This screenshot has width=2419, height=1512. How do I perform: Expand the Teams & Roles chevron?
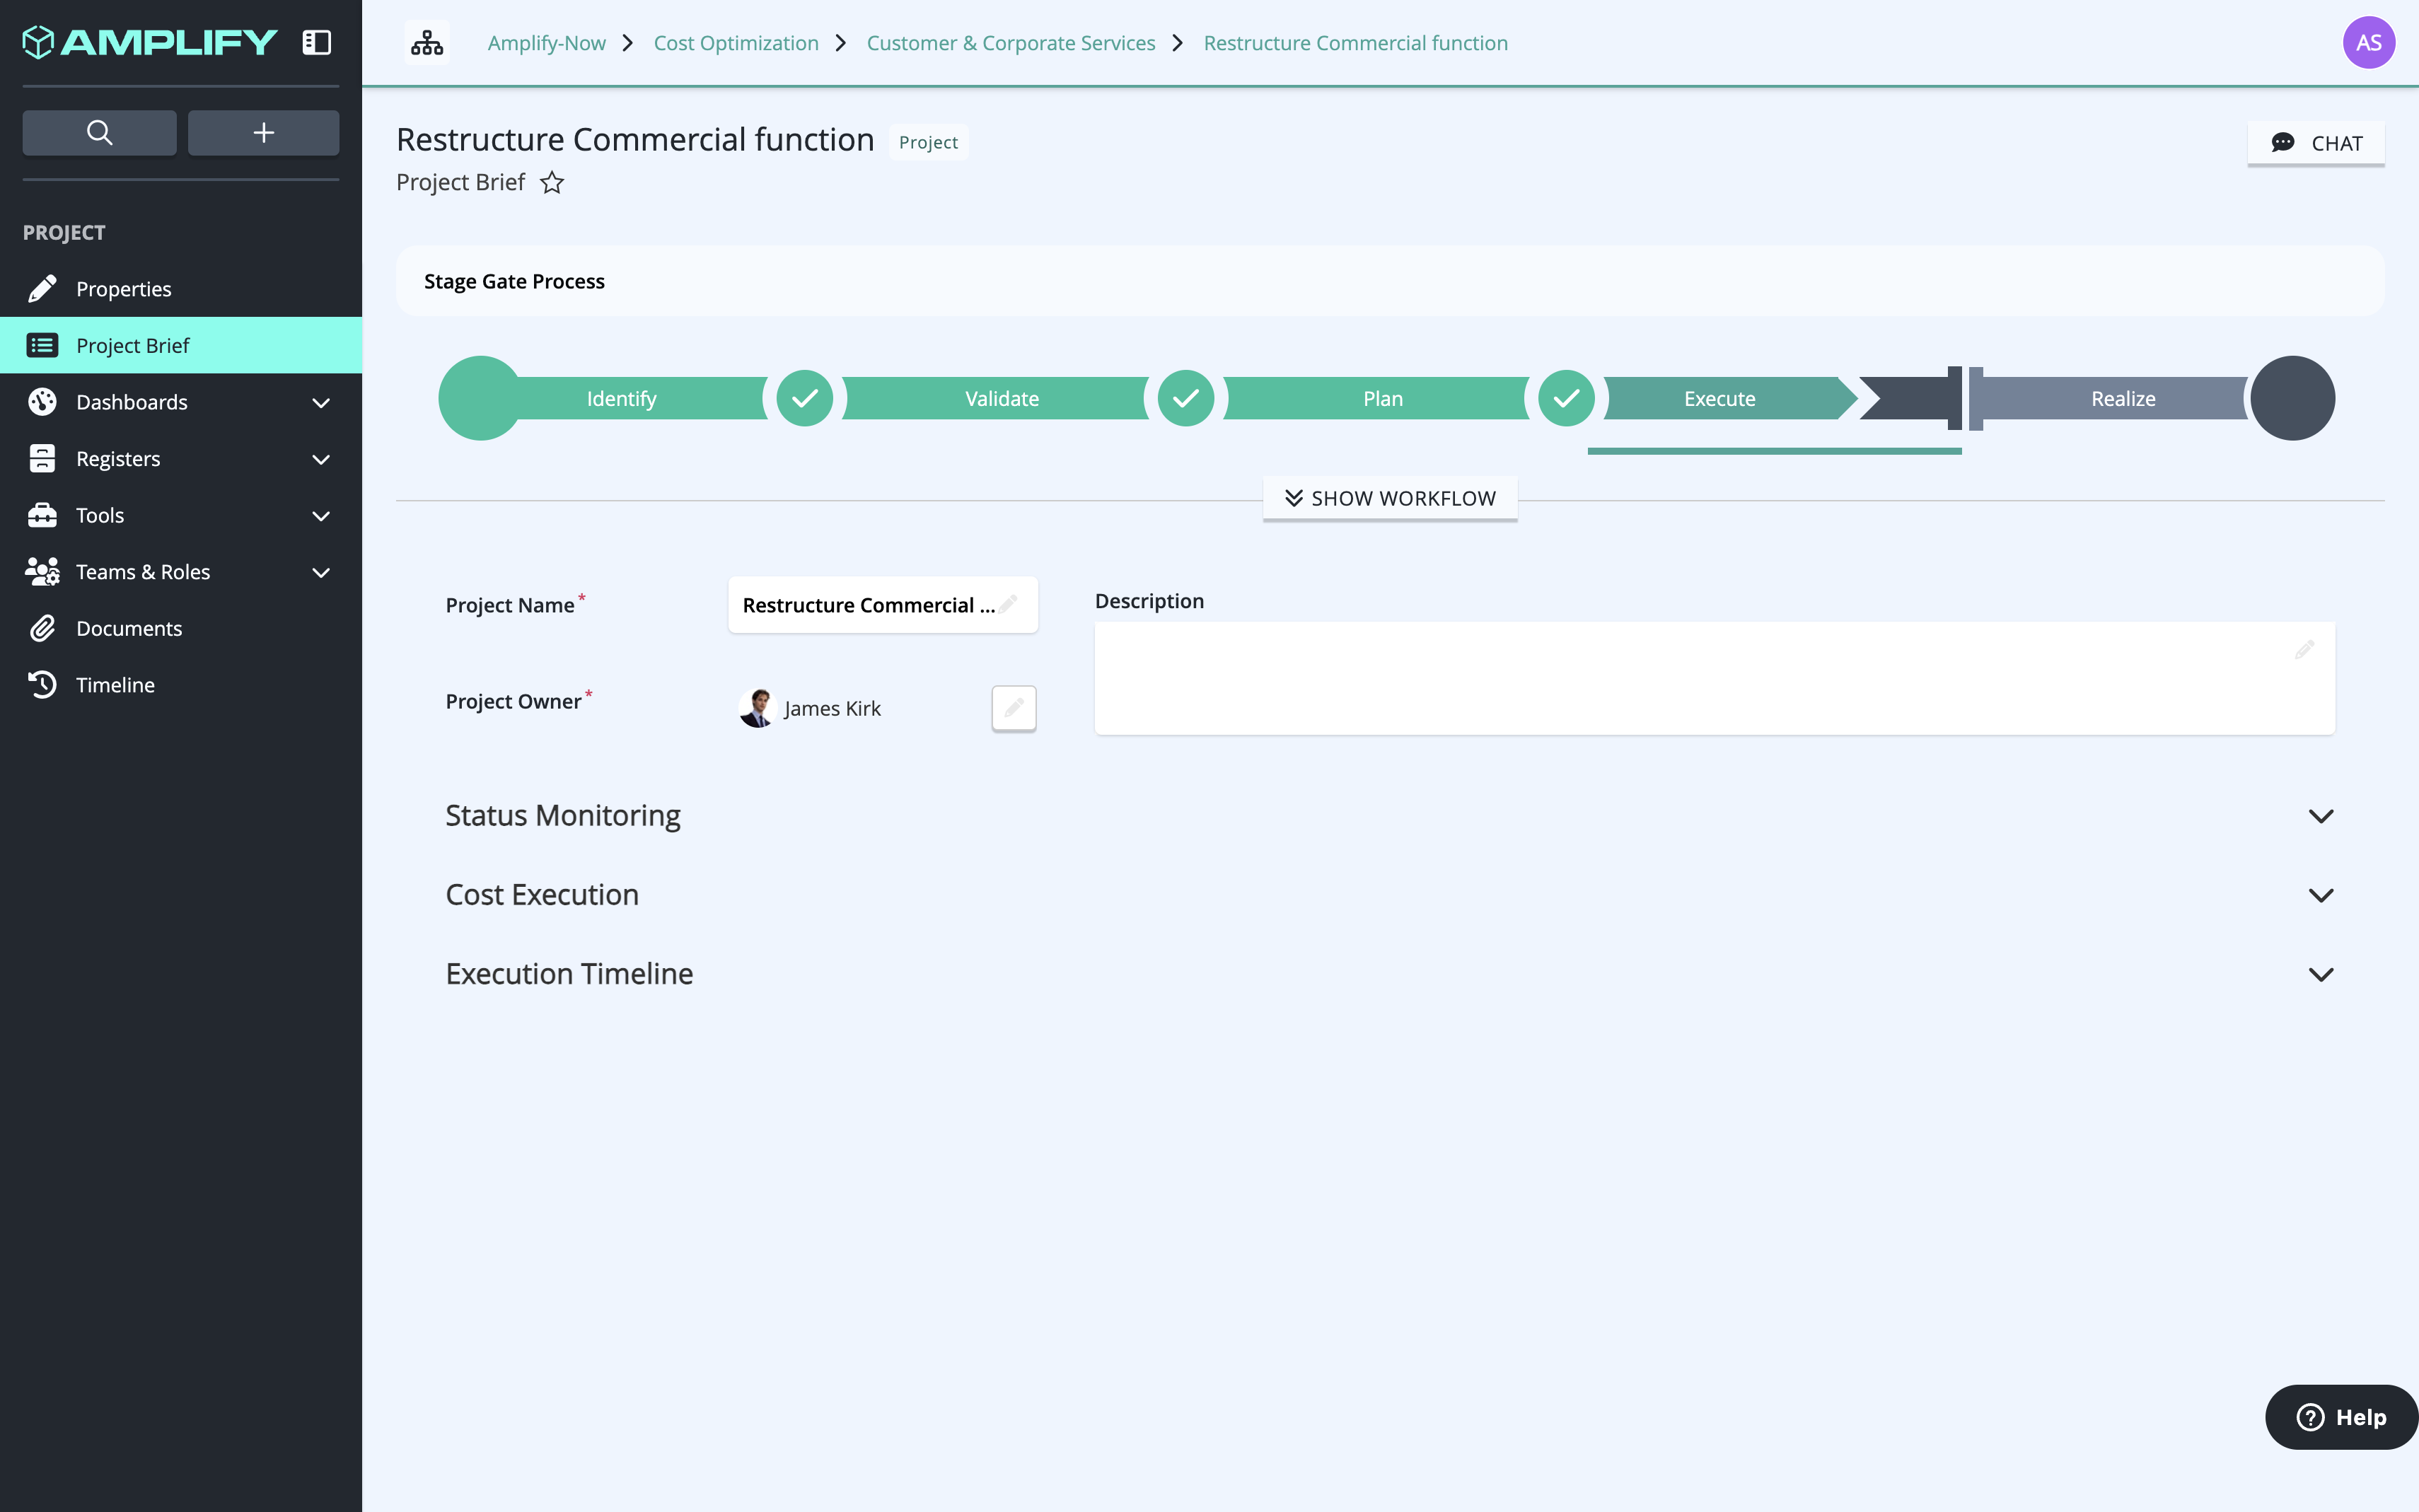tap(321, 573)
